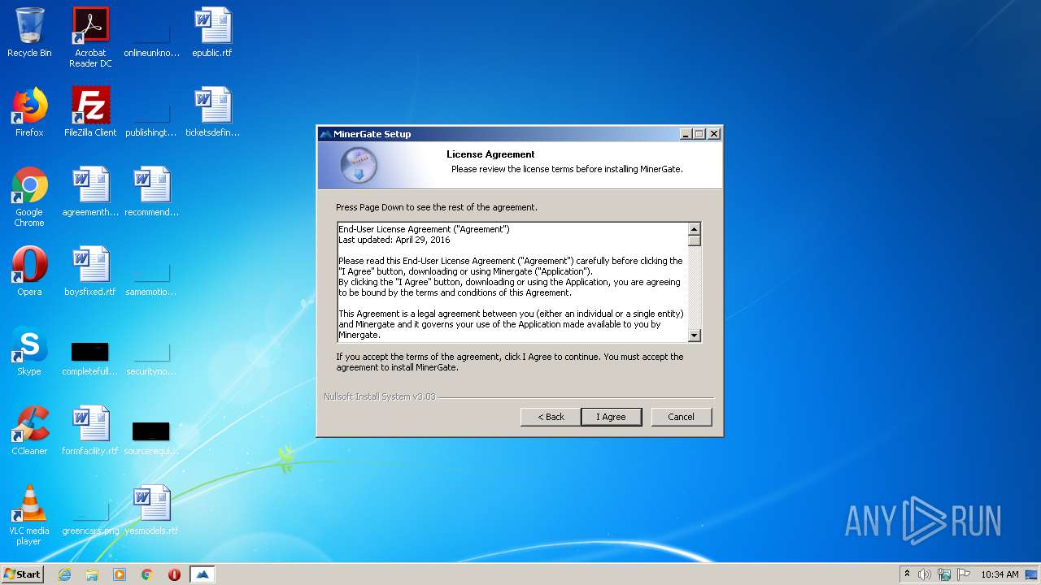Open the 10:34 AM clock
Screen dimensions: 1041x585
click(x=1000, y=574)
